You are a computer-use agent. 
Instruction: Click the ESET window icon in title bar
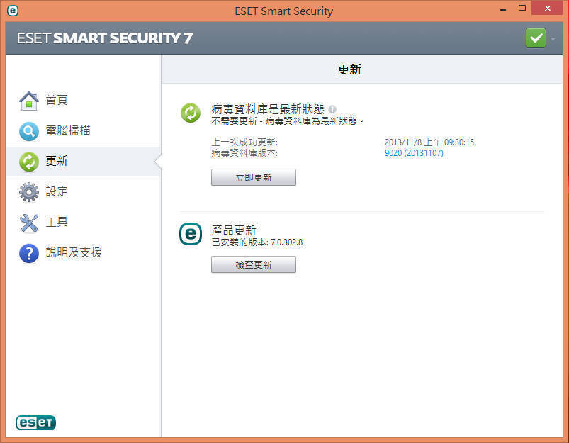pos(13,11)
